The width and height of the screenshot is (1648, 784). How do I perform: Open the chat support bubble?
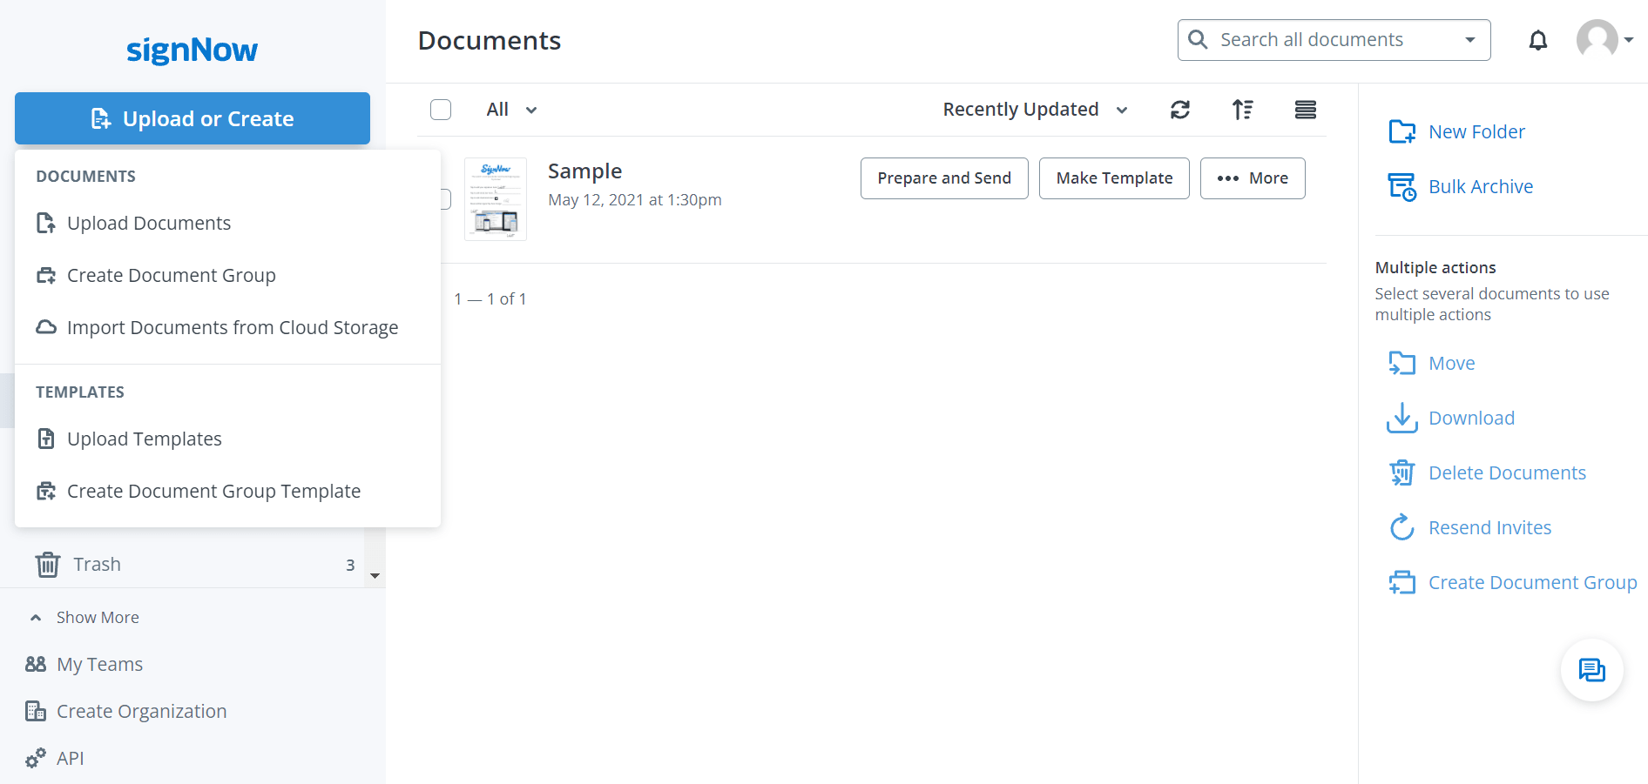1592,670
